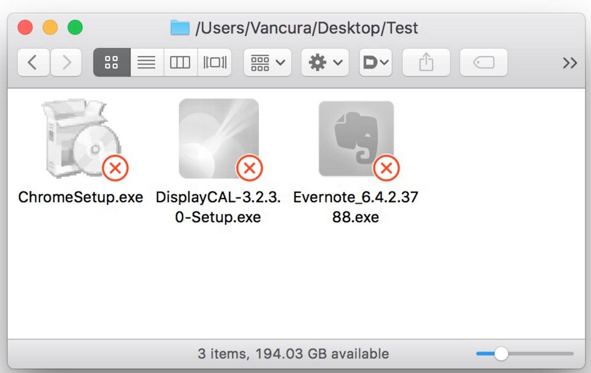
Task: Select the DisplayCAL Setup file icon
Action: click(219, 139)
